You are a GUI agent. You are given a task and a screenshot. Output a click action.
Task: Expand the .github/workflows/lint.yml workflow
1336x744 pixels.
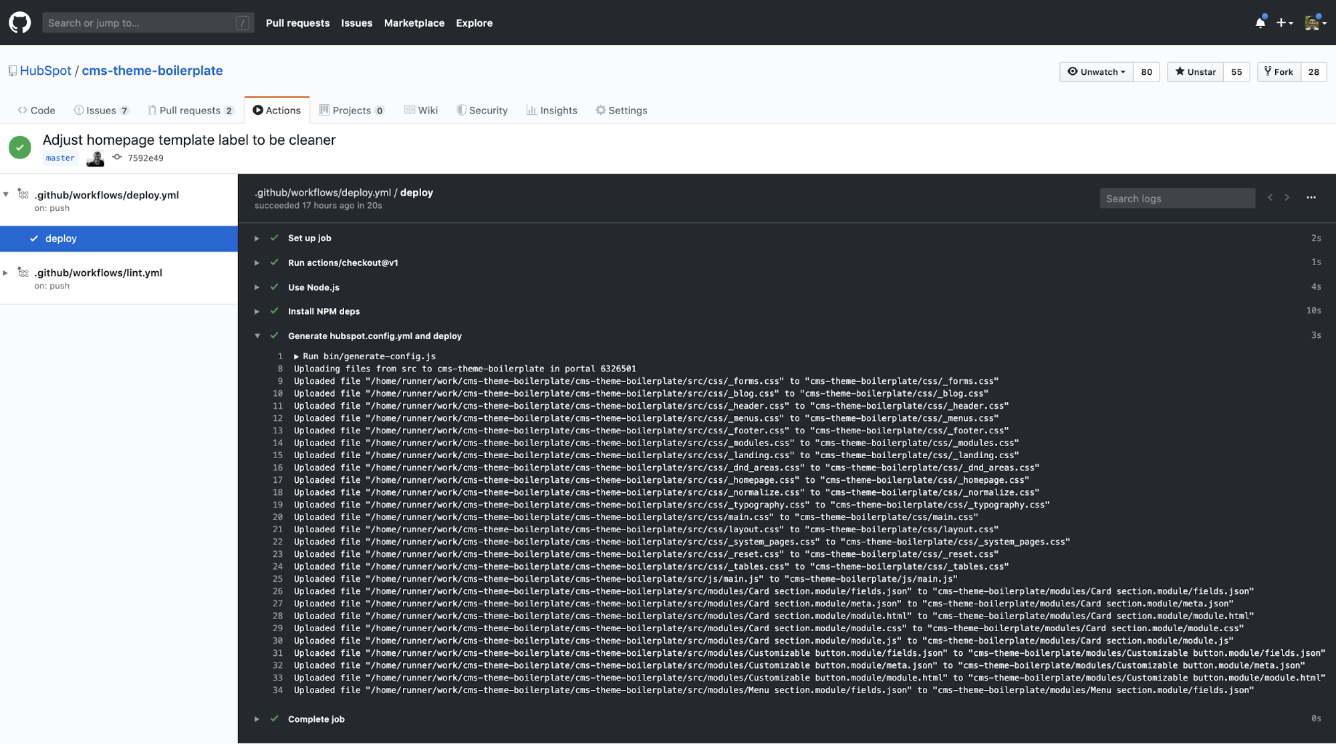coord(5,272)
